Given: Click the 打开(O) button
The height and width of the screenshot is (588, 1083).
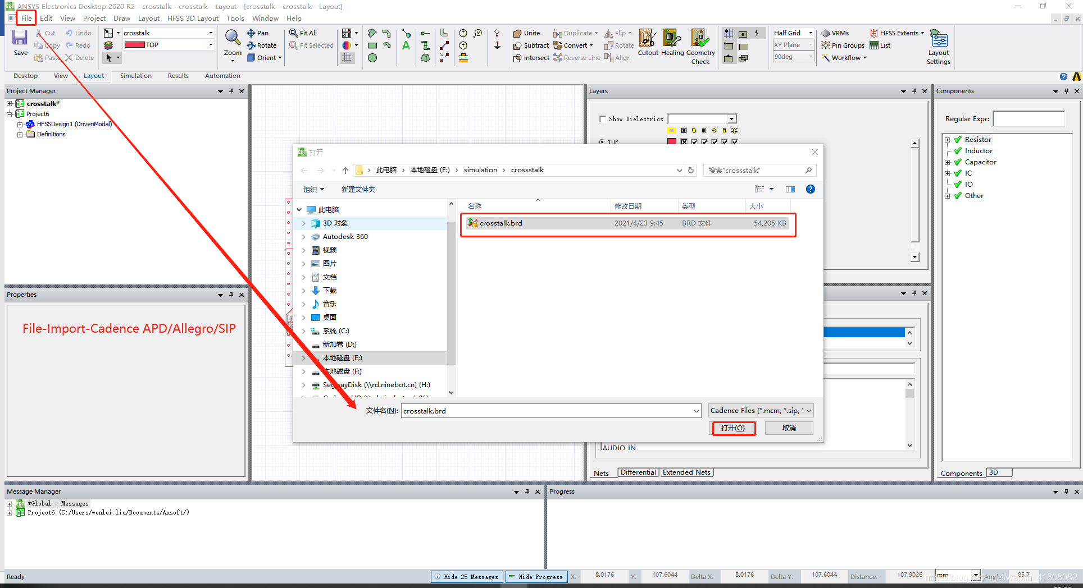Looking at the screenshot, I should pos(733,428).
